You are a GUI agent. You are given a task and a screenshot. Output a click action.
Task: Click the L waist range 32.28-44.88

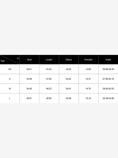108,98
